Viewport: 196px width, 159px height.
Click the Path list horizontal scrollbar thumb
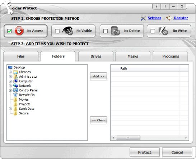[128, 138]
